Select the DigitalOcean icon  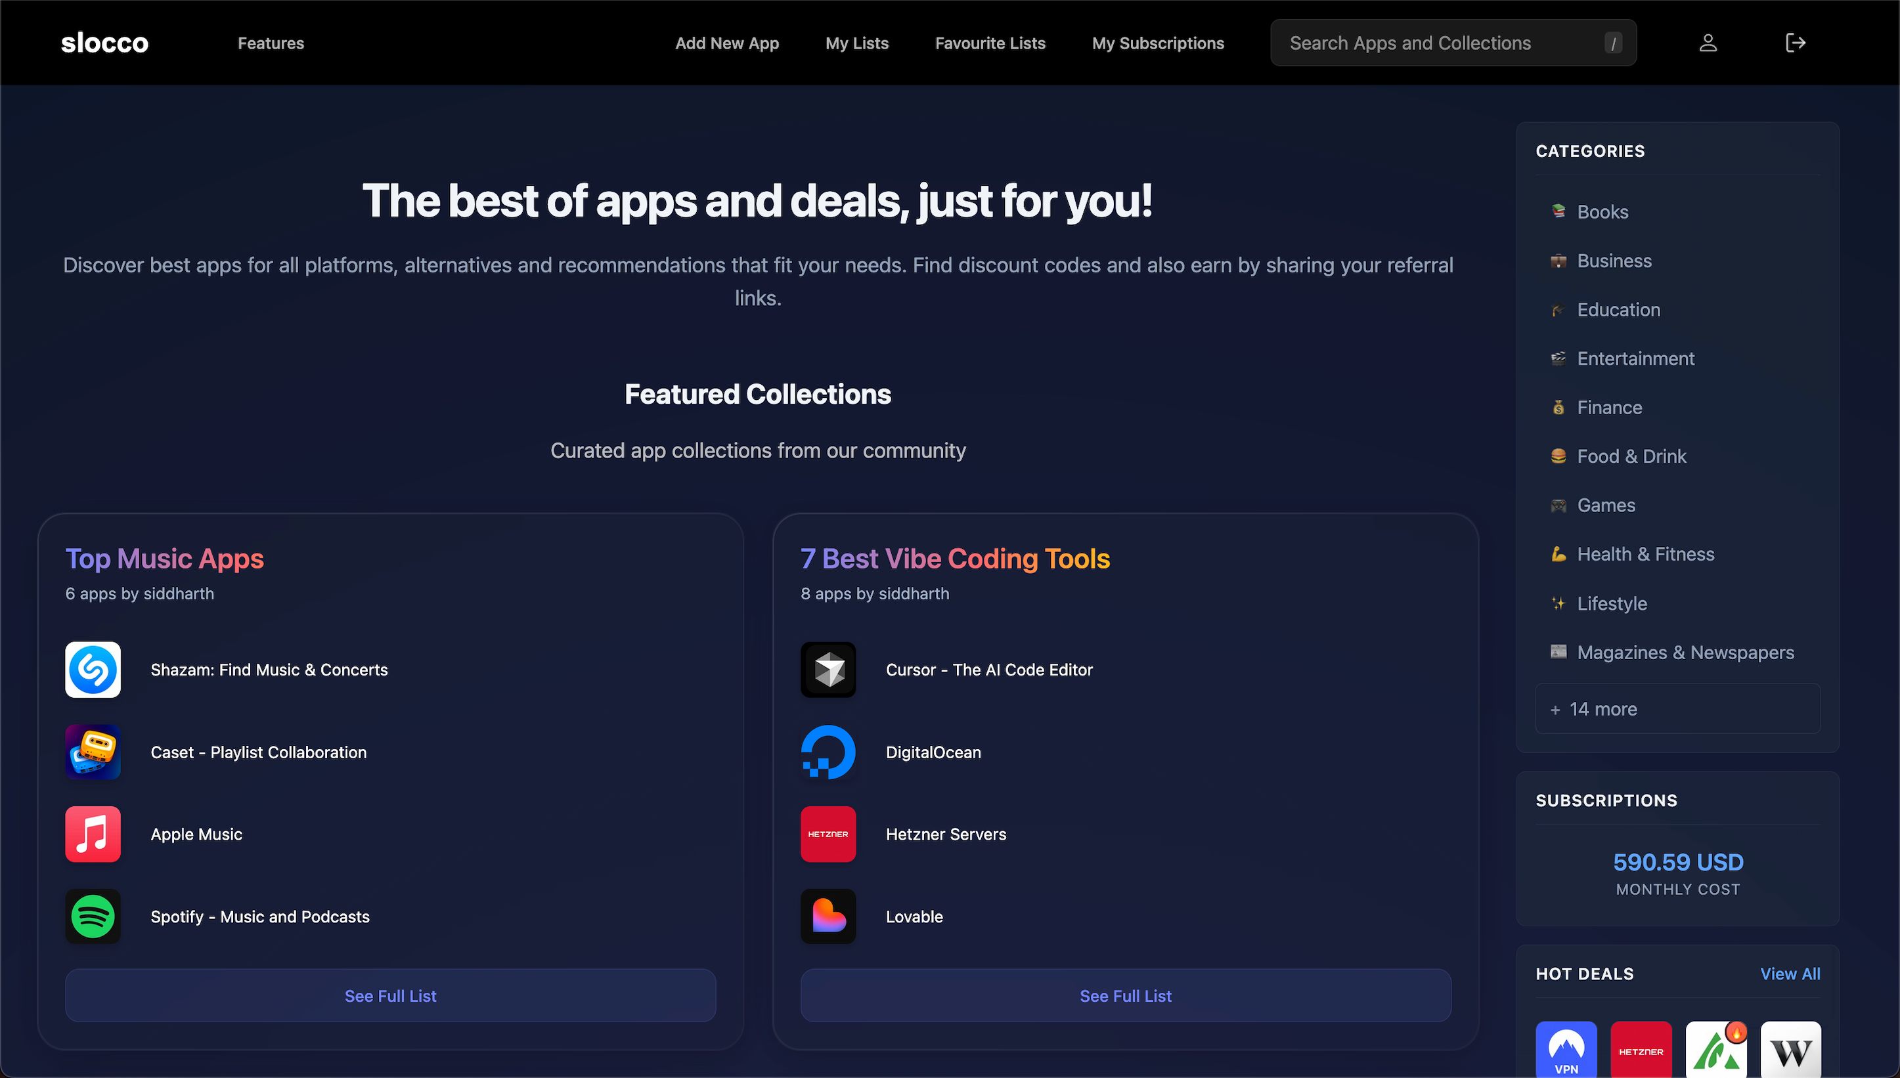[828, 752]
